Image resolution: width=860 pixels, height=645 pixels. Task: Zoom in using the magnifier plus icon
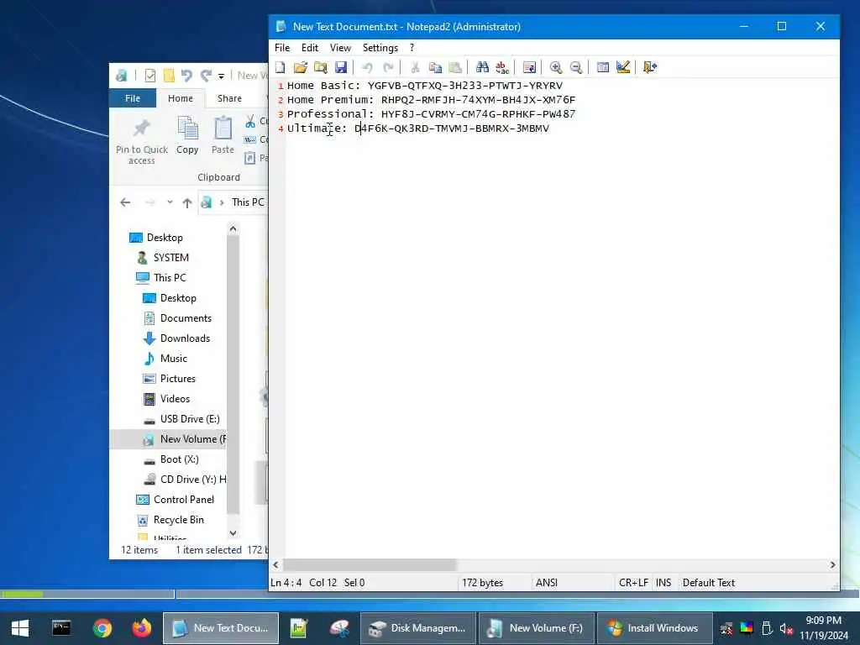556,67
